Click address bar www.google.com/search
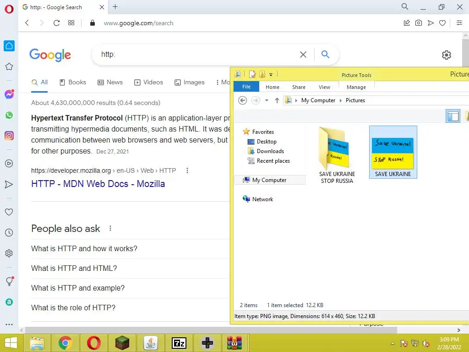Image resolution: width=469 pixels, height=352 pixels. 138,23
